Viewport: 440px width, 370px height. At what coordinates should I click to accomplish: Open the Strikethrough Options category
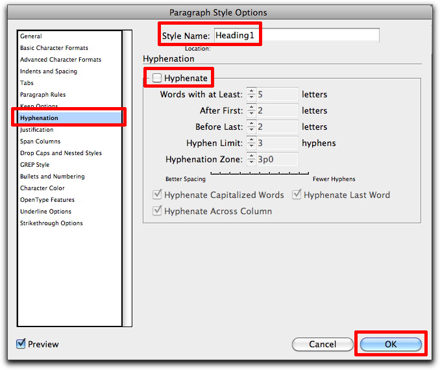[51, 223]
